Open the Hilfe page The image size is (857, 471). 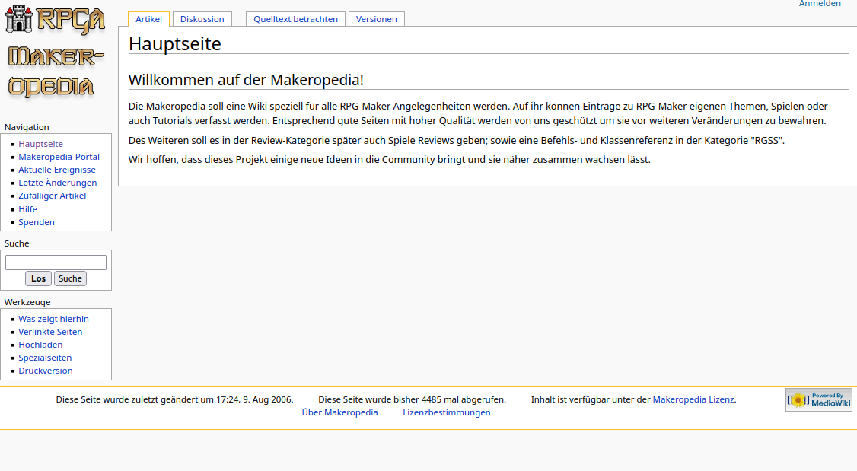pos(27,209)
